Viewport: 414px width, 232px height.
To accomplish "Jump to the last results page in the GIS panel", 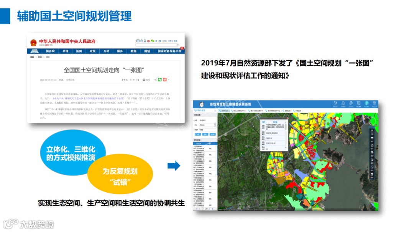I will (212, 209).
